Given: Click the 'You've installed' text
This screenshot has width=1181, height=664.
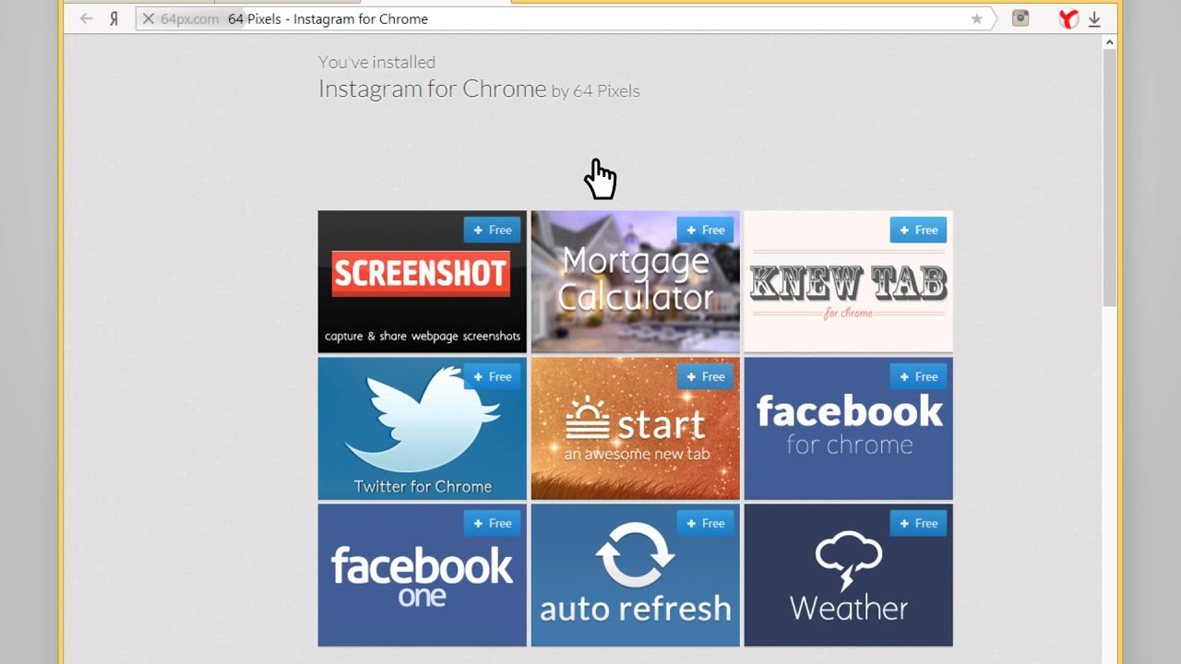Looking at the screenshot, I should (x=376, y=62).
